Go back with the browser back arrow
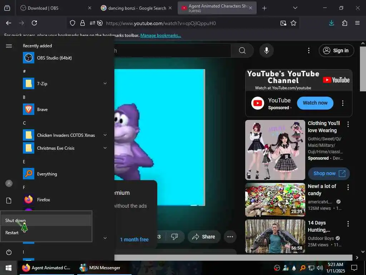The image size is (366, 275). tap(9, 23)
